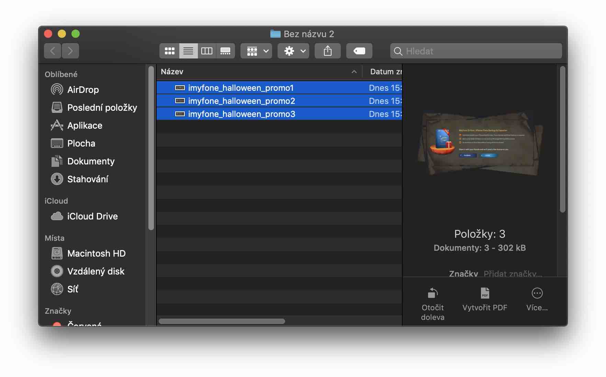The width and height of the screenshot is (606, 377).
Task: Click the file list horizontal scrollbar
Action: click(222, 321)
